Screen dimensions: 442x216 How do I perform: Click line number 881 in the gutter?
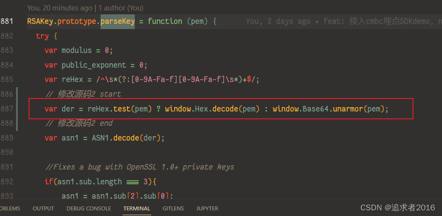click(x=6, y=21)
